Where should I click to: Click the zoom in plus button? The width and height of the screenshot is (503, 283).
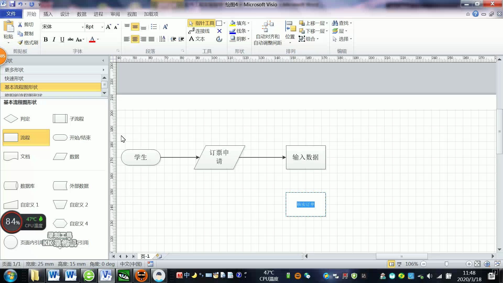[469, 264]
